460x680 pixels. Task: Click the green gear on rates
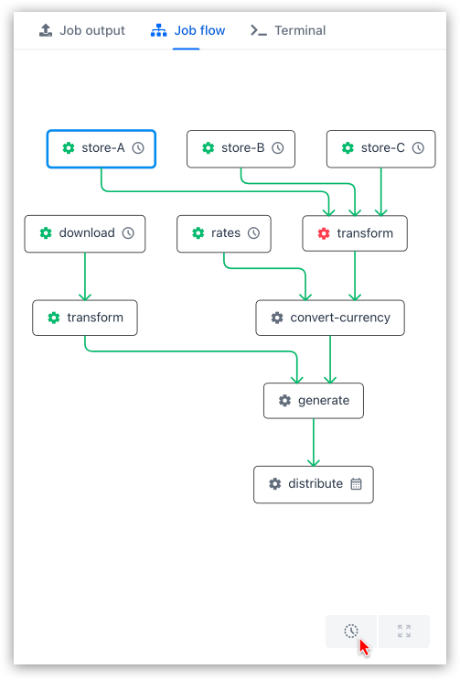198,232
